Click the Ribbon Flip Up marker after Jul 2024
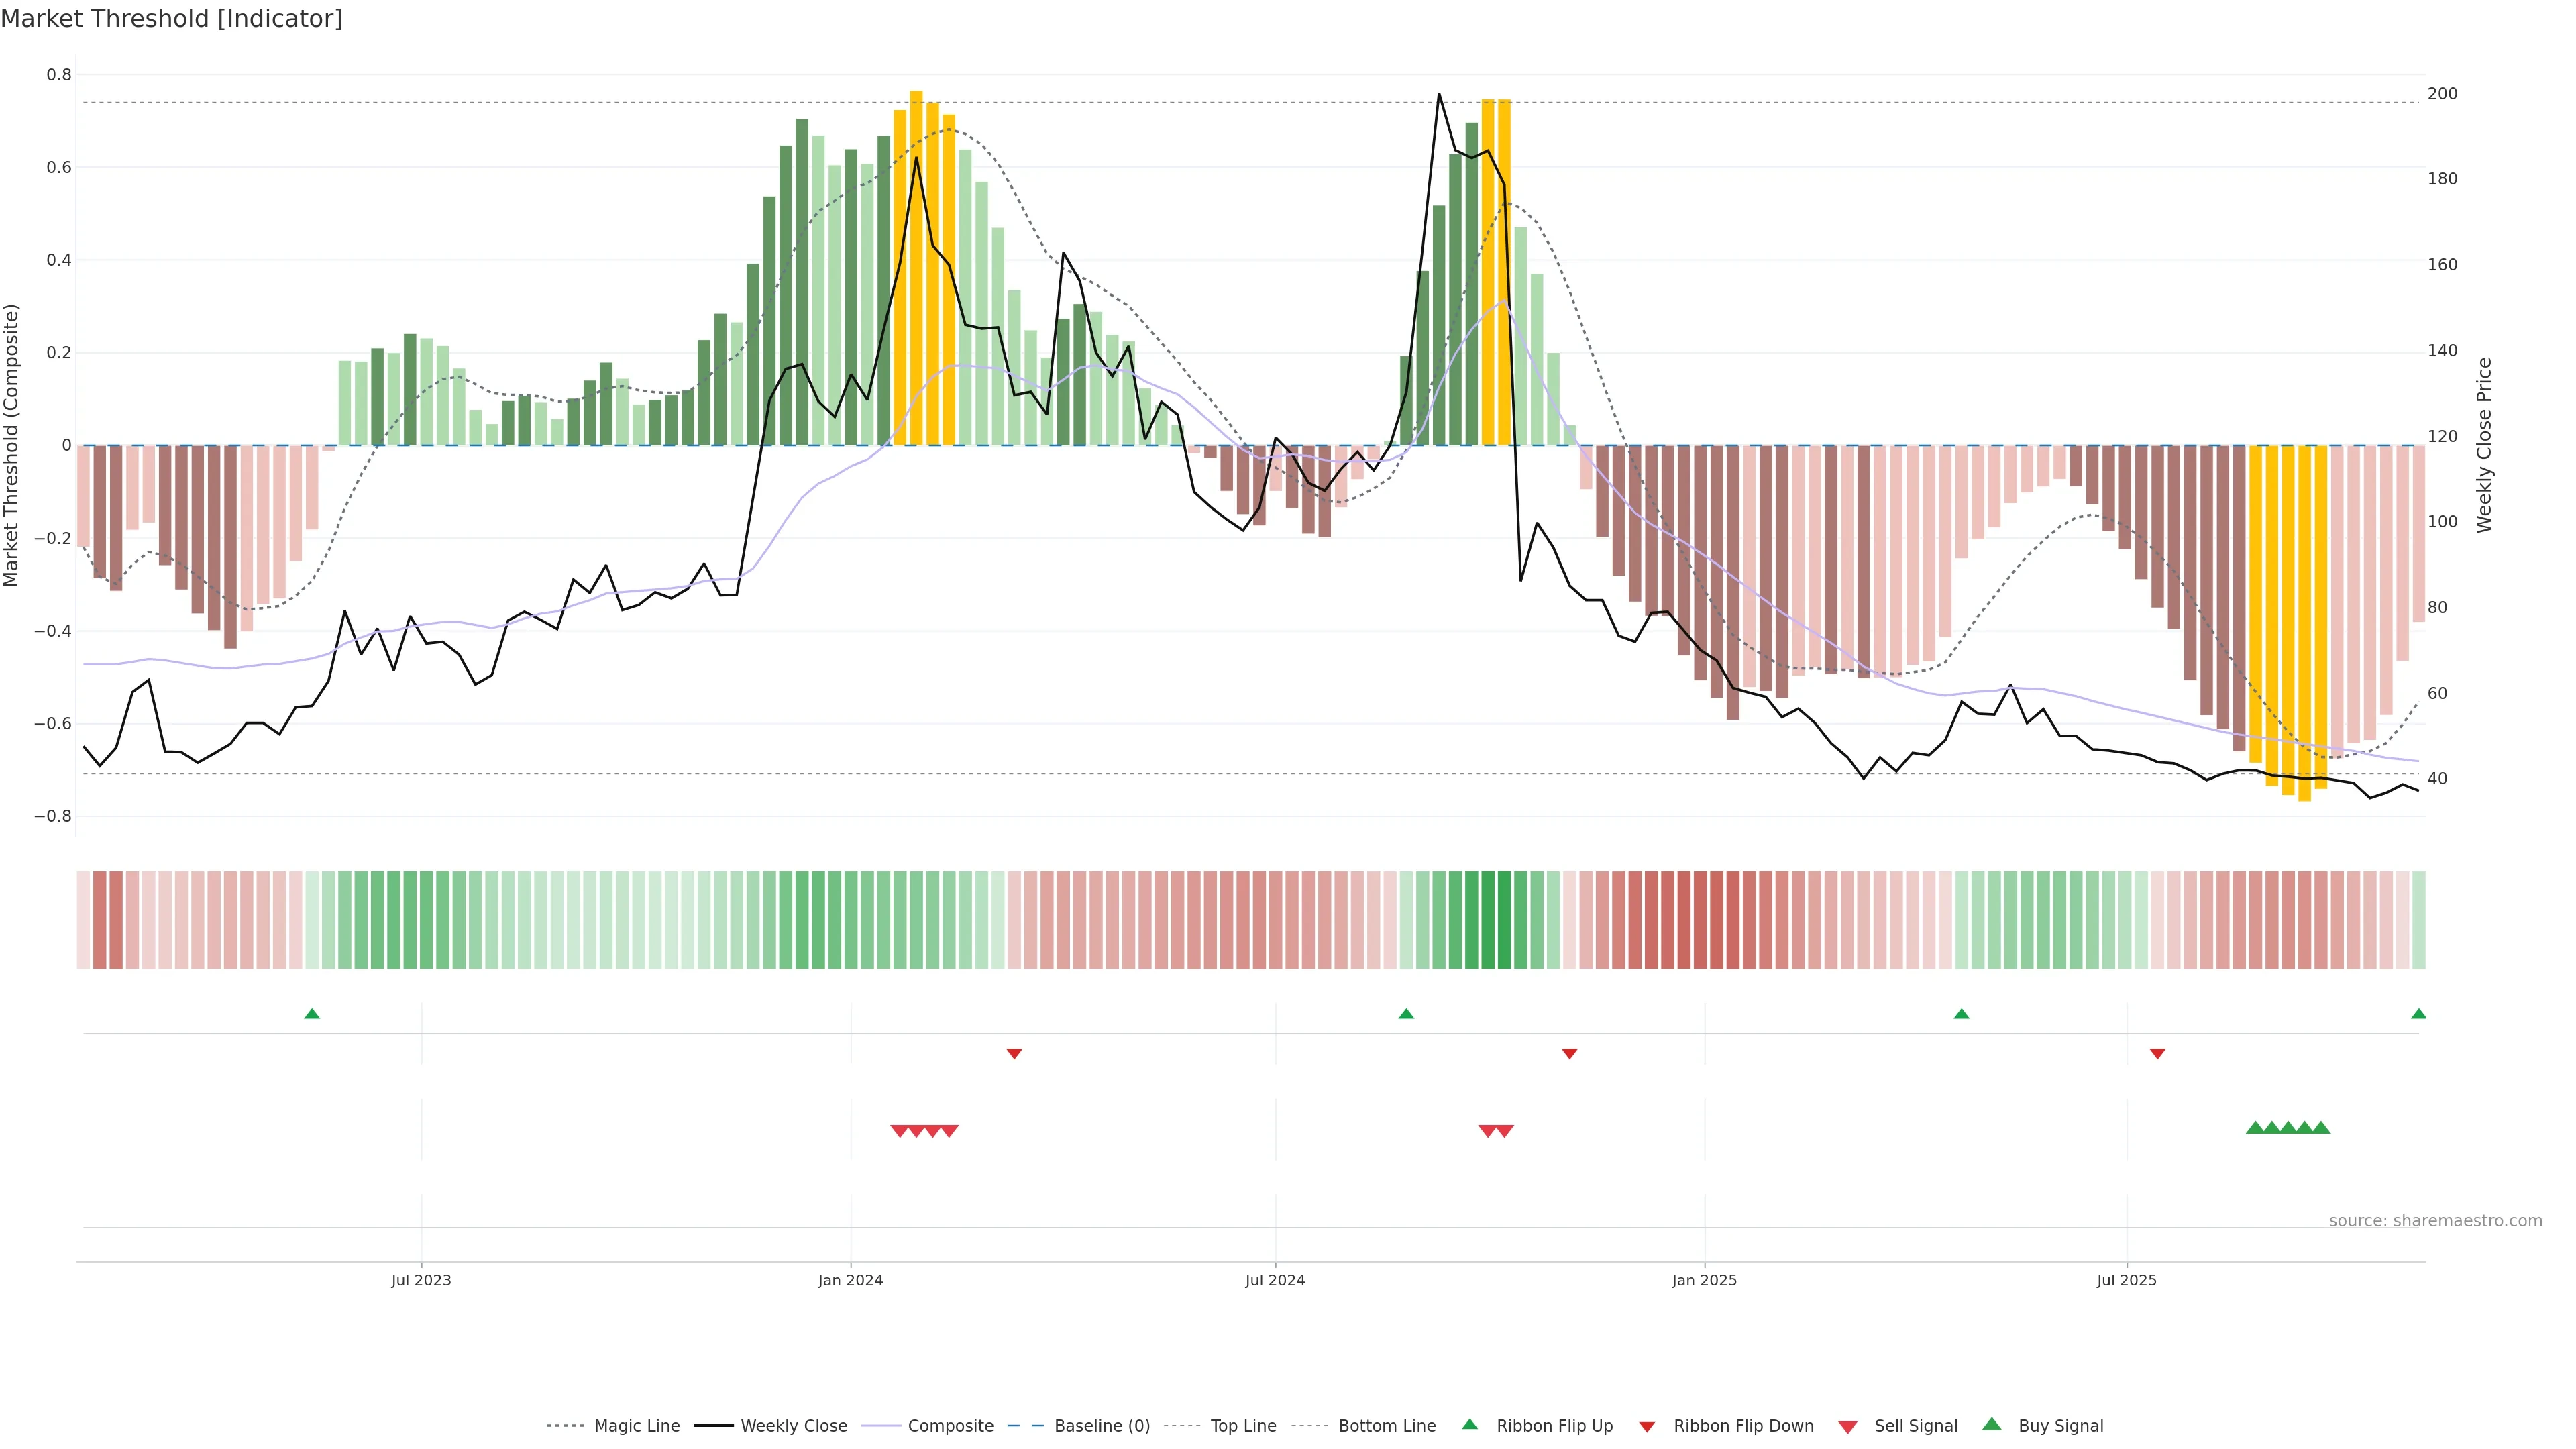Screen dimensions: 2576x1449 [x=1406, y=1014]
